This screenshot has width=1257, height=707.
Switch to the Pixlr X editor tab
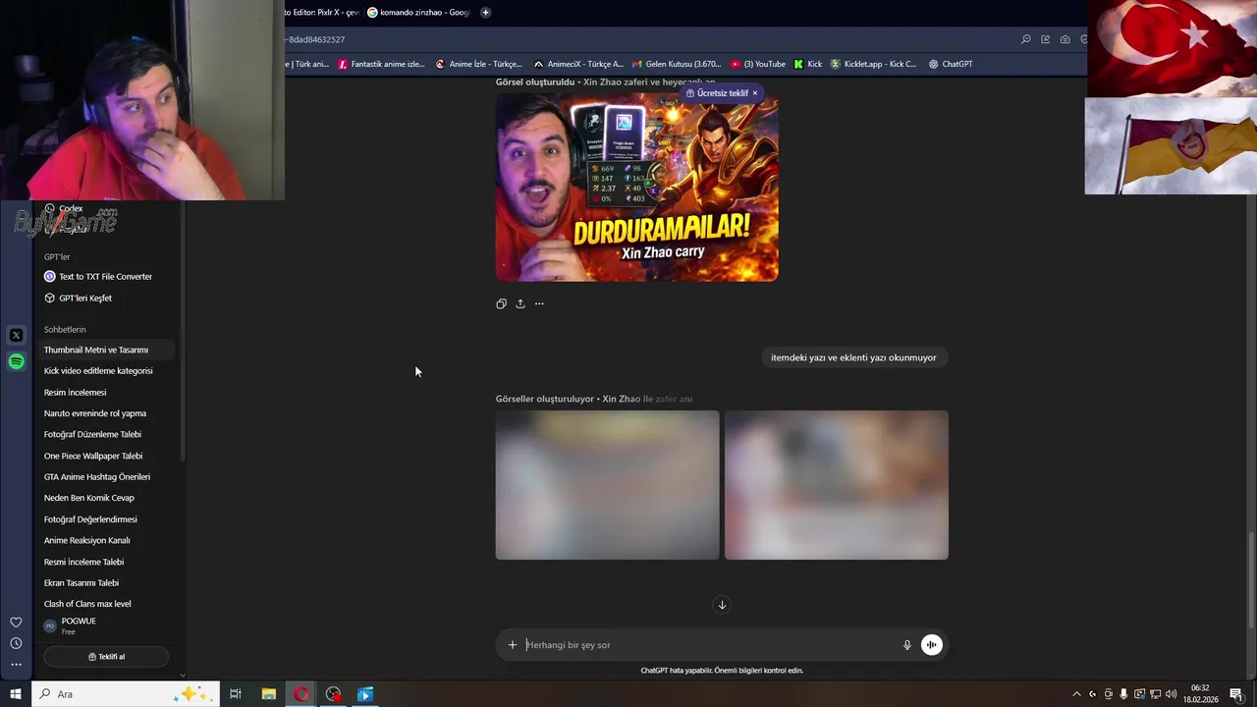click(322, 13)
